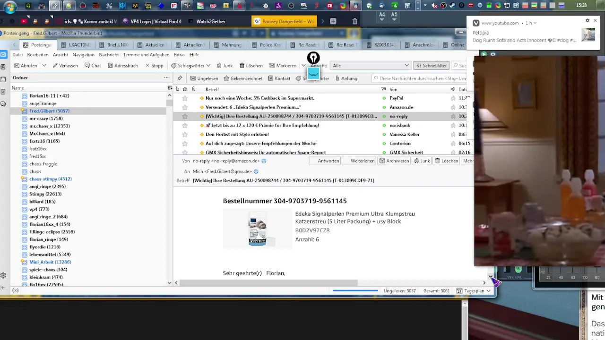The height and width of the screenshot is (340, 605).
Task: Open the Markieren dropdown arrow
Action: pos(303,66)
